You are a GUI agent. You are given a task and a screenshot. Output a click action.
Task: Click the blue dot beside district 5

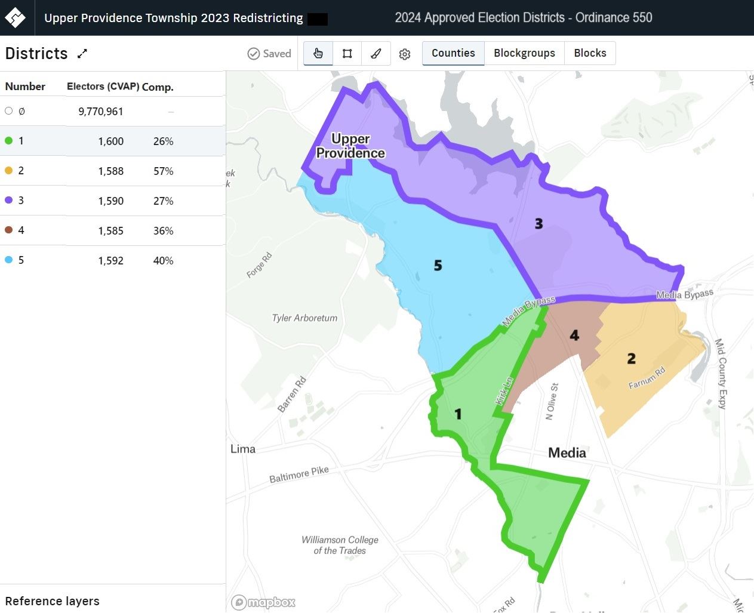pos(8,260)
